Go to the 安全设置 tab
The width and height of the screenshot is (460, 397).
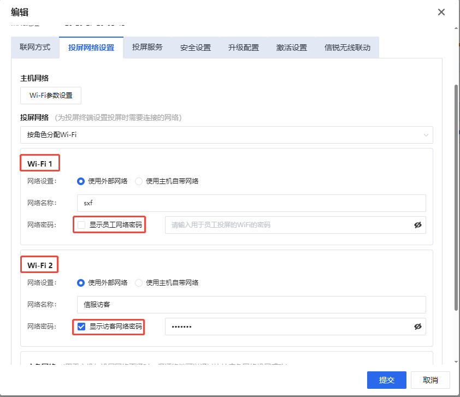[195, 48]
